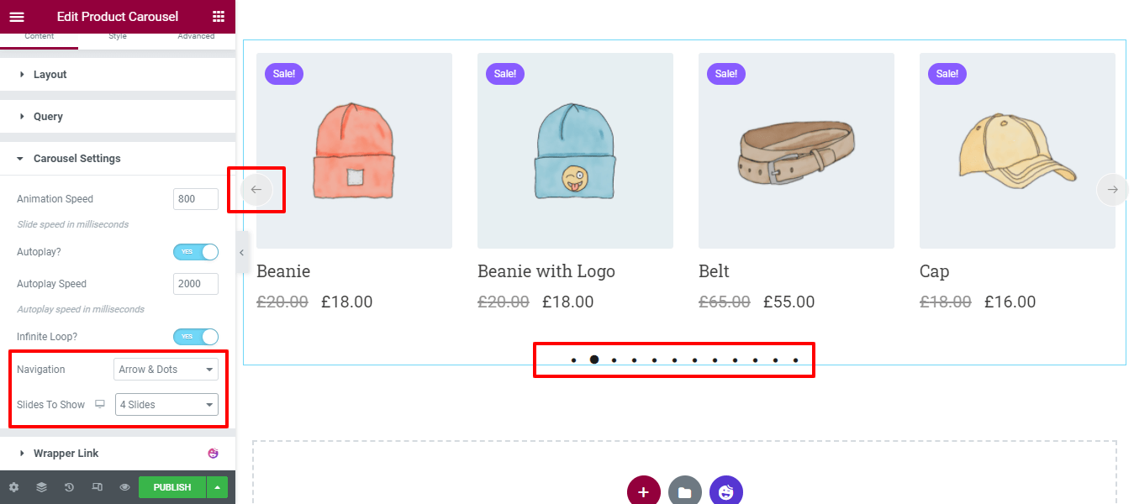Toggle the preview changes eye icon

click(x=124, y=487)
